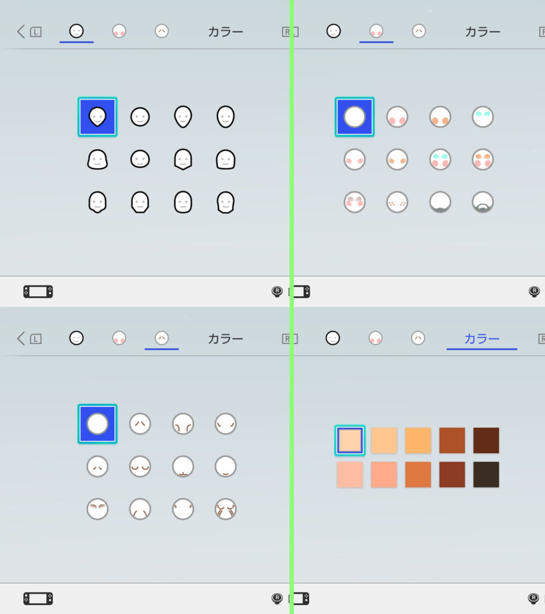Screen dimensions: 545x614
Task: Go back with arrow above face shapes grid
Action: click(21, 31)
